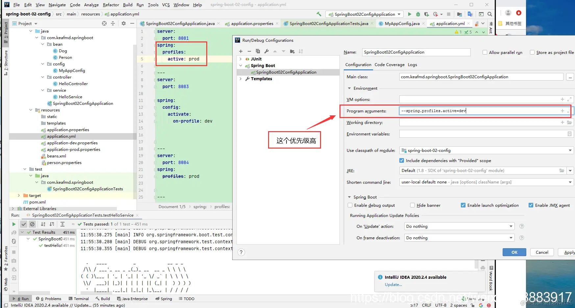Toggle Show Ignored tests button

click(32, 224)
